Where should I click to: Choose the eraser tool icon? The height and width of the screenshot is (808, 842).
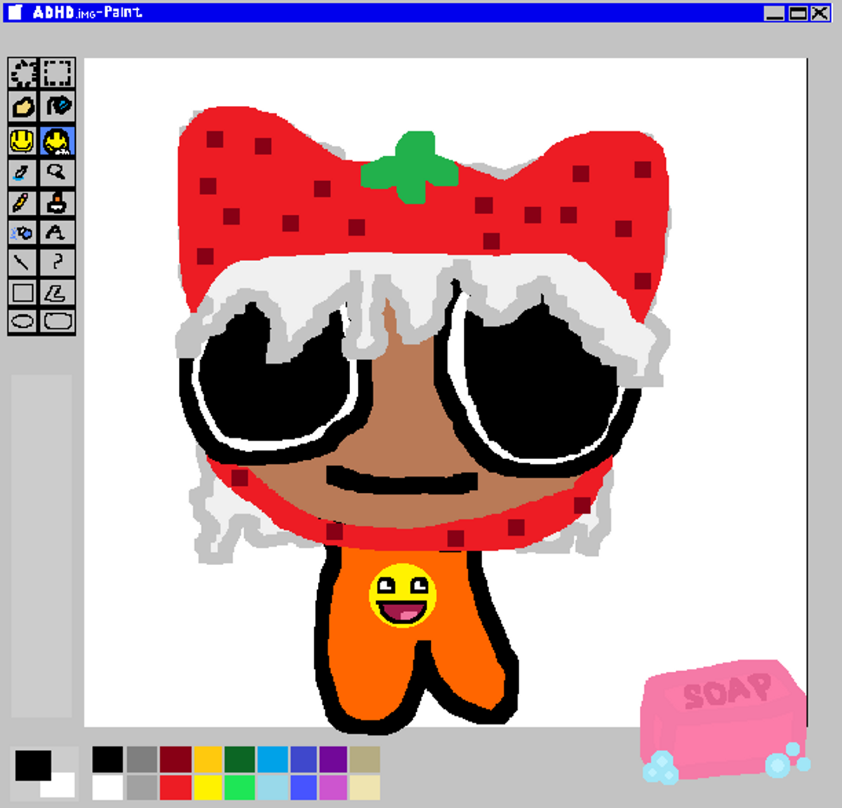click(23, 107)
